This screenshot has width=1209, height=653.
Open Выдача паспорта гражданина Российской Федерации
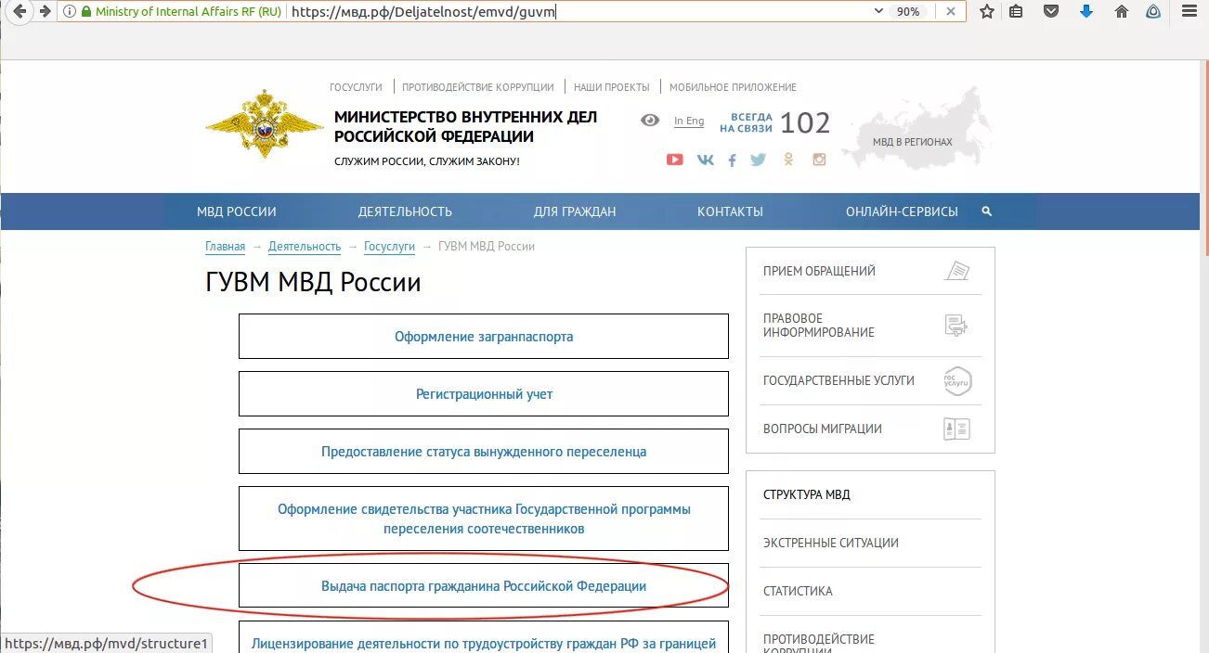click(484, 586)
